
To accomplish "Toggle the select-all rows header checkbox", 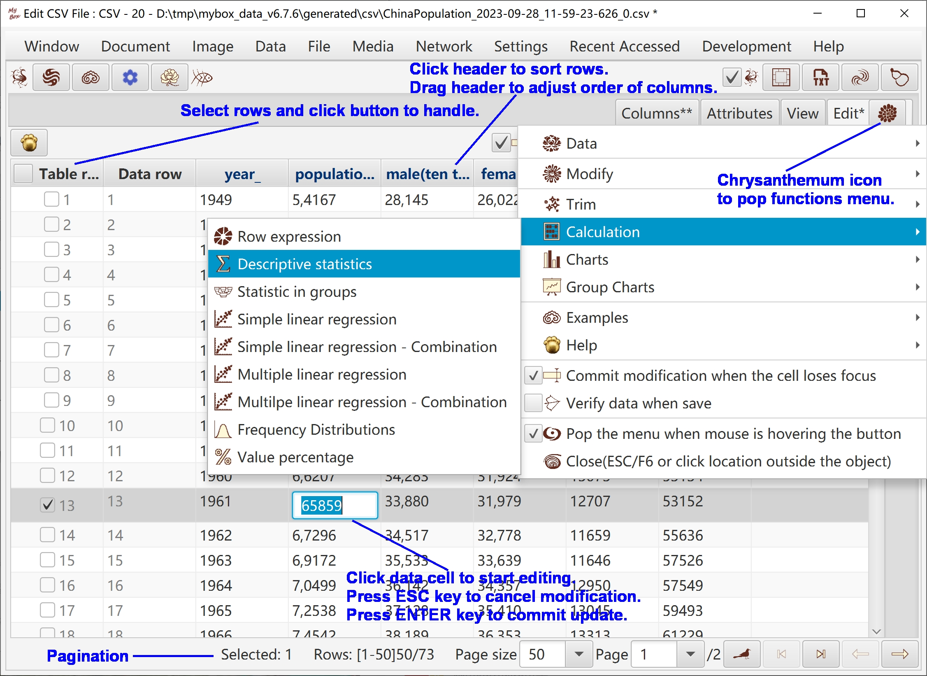I will (x=23, y=174).
